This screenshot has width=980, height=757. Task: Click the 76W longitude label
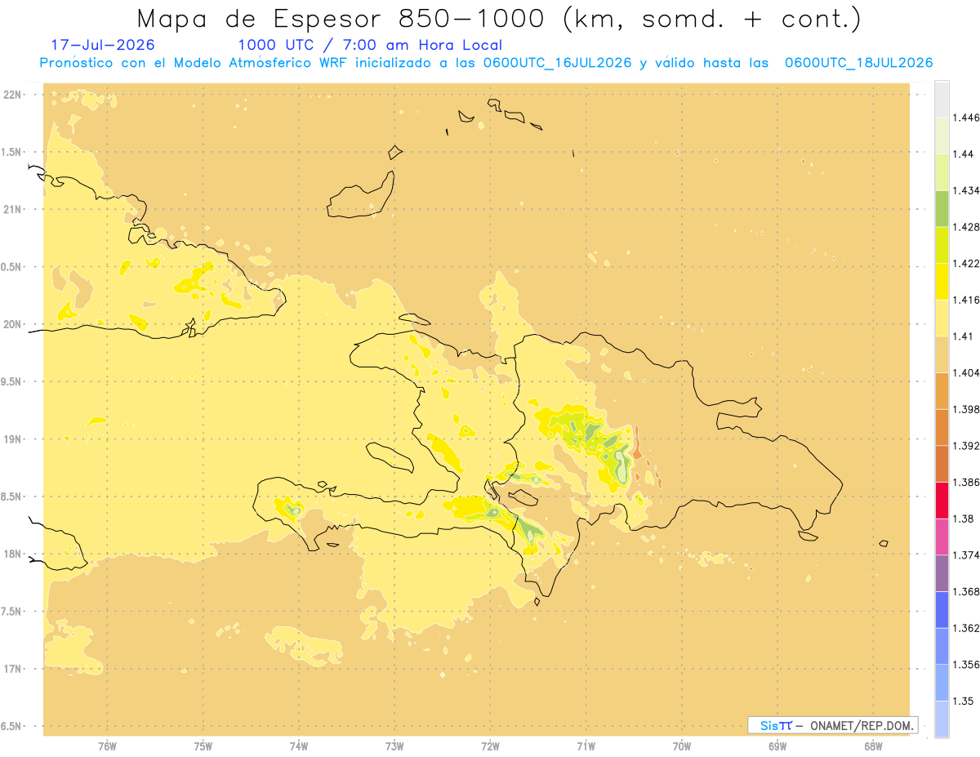pos(107,746)
